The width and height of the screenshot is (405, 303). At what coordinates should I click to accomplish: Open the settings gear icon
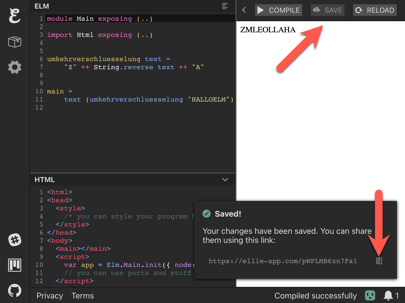pos(14,67)
